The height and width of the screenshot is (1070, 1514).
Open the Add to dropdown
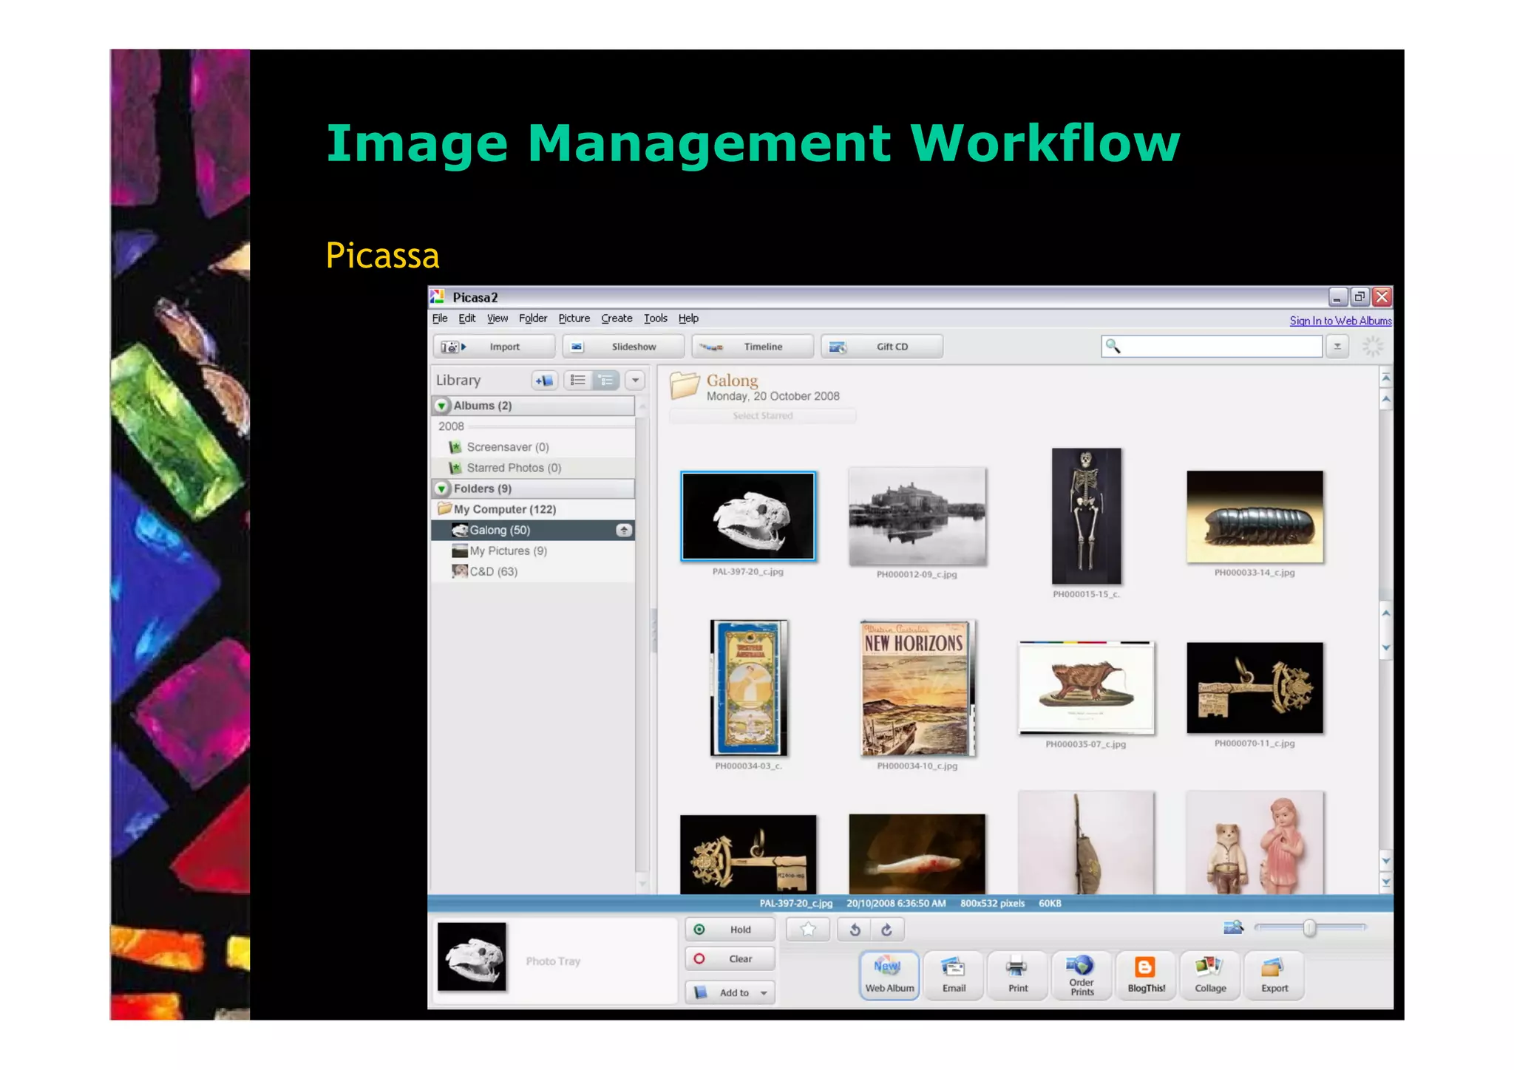click(x=730, y=992)
